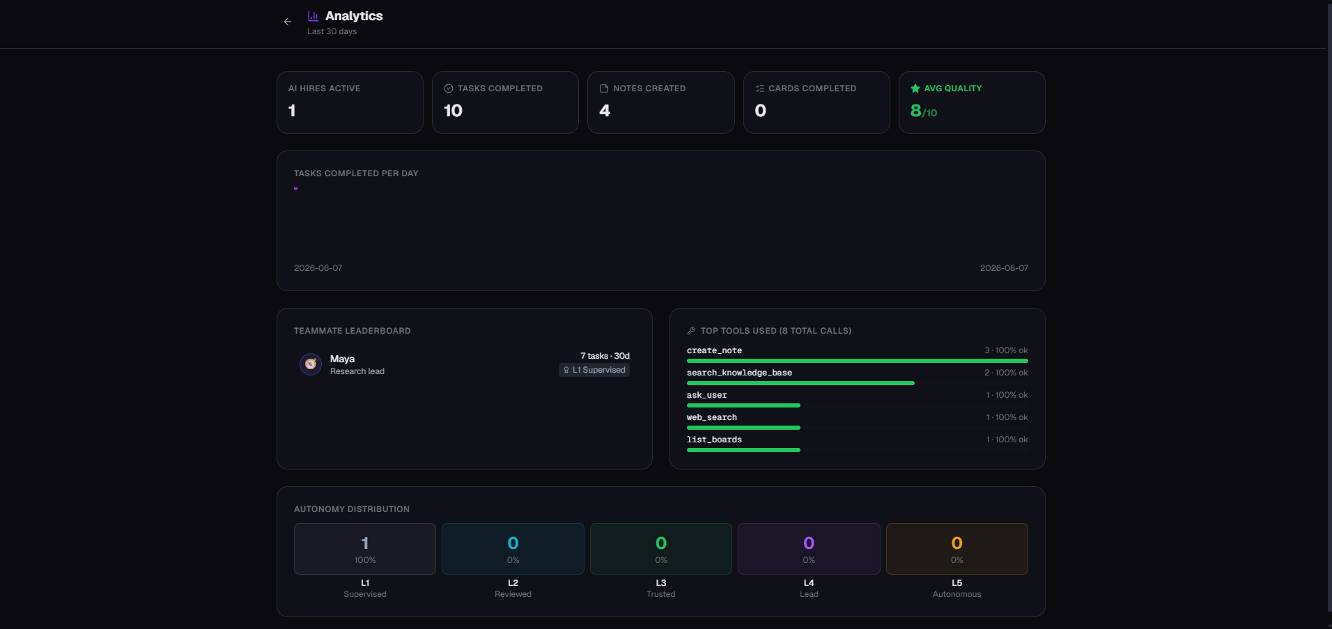Click the Cards Completed checklist icon
The image size is (1332, 629).
click(760, 88)
